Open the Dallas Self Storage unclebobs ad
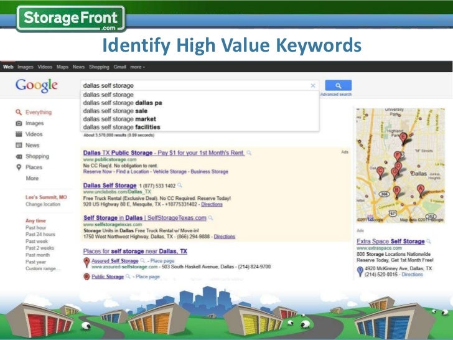The height and width of the screenshot is (340, 453). [x=110, y=186]
